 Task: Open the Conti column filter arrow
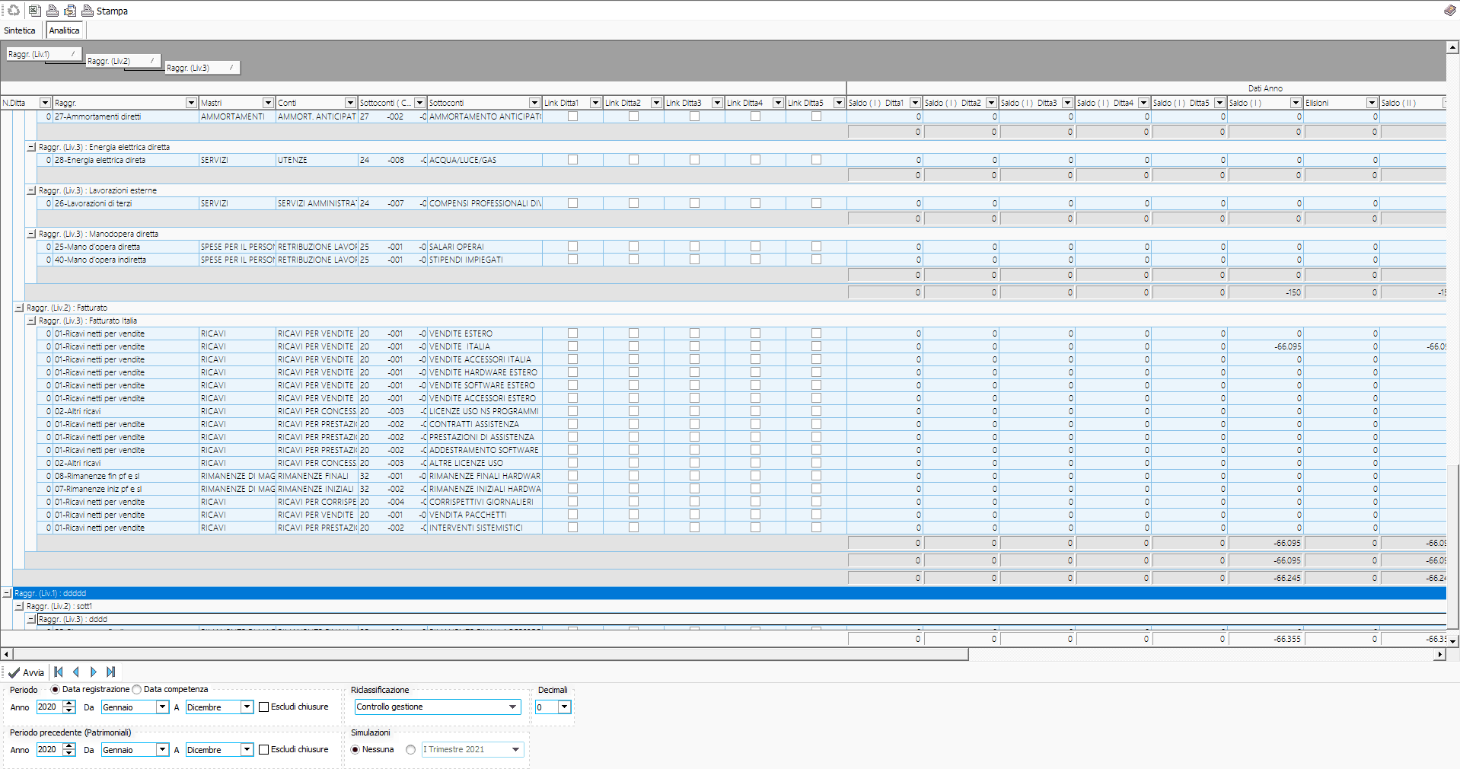pos(350,103)
